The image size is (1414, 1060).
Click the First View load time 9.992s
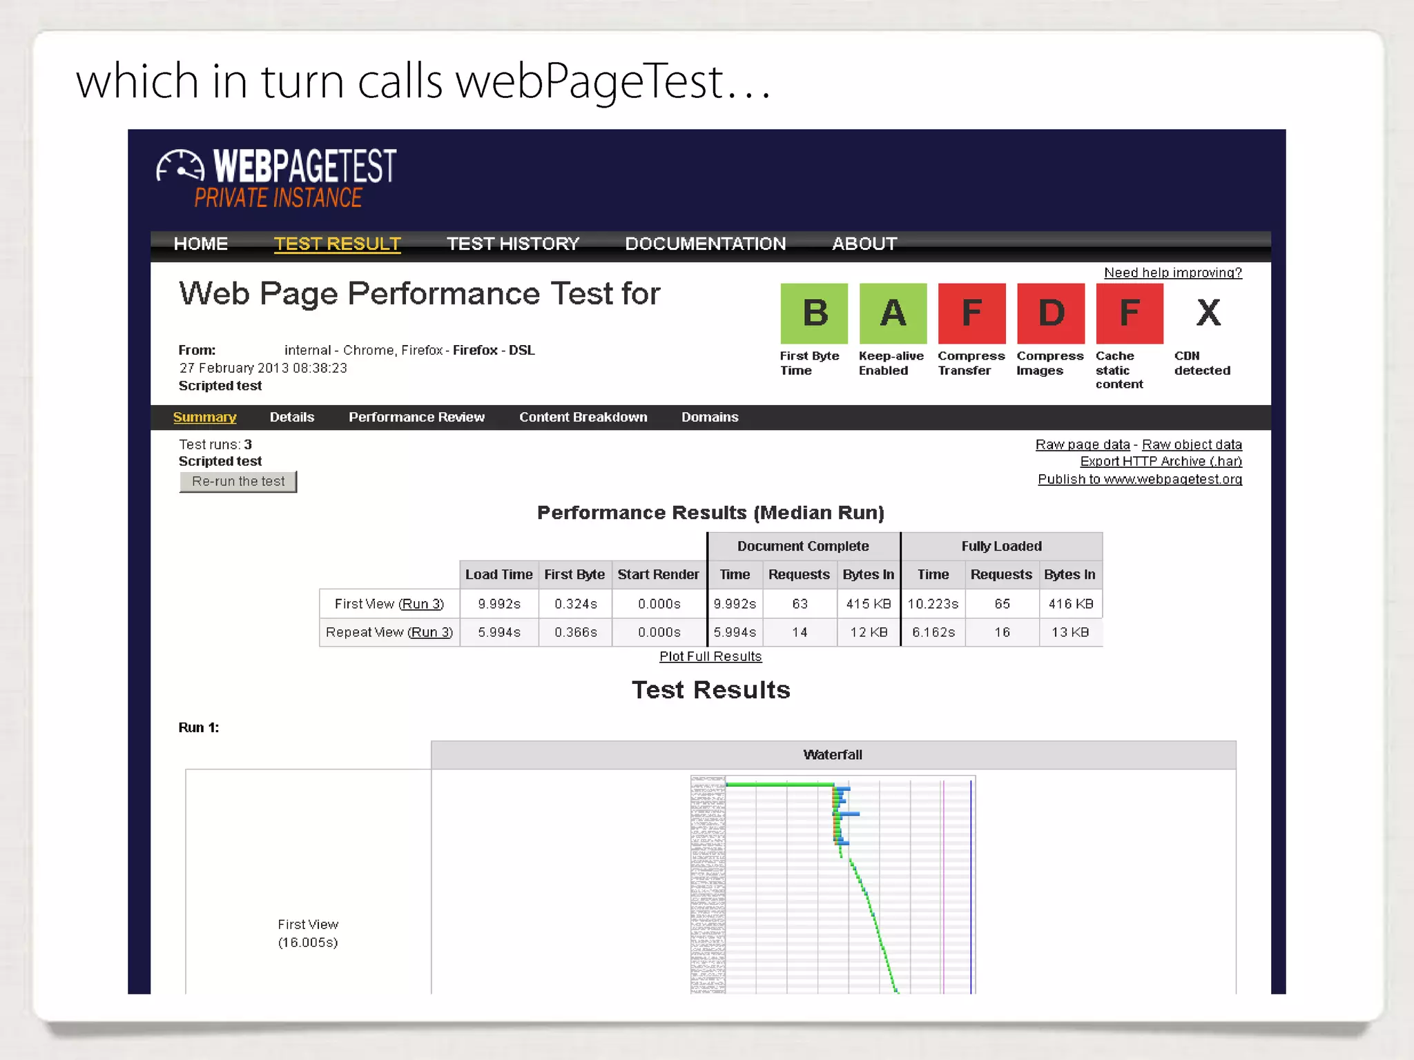tap(499, 604)
